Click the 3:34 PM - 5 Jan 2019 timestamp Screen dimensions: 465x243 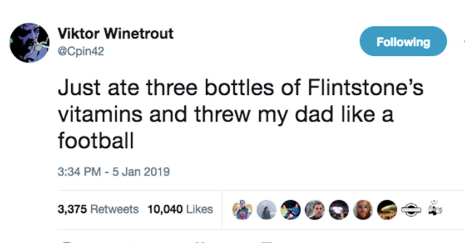pos(114,172)
